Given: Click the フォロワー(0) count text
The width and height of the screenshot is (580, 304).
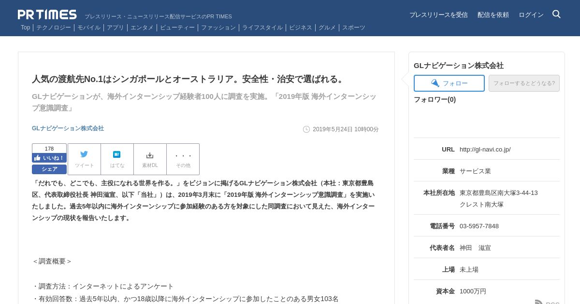Looking at the screenshot, I should [435, 99].
